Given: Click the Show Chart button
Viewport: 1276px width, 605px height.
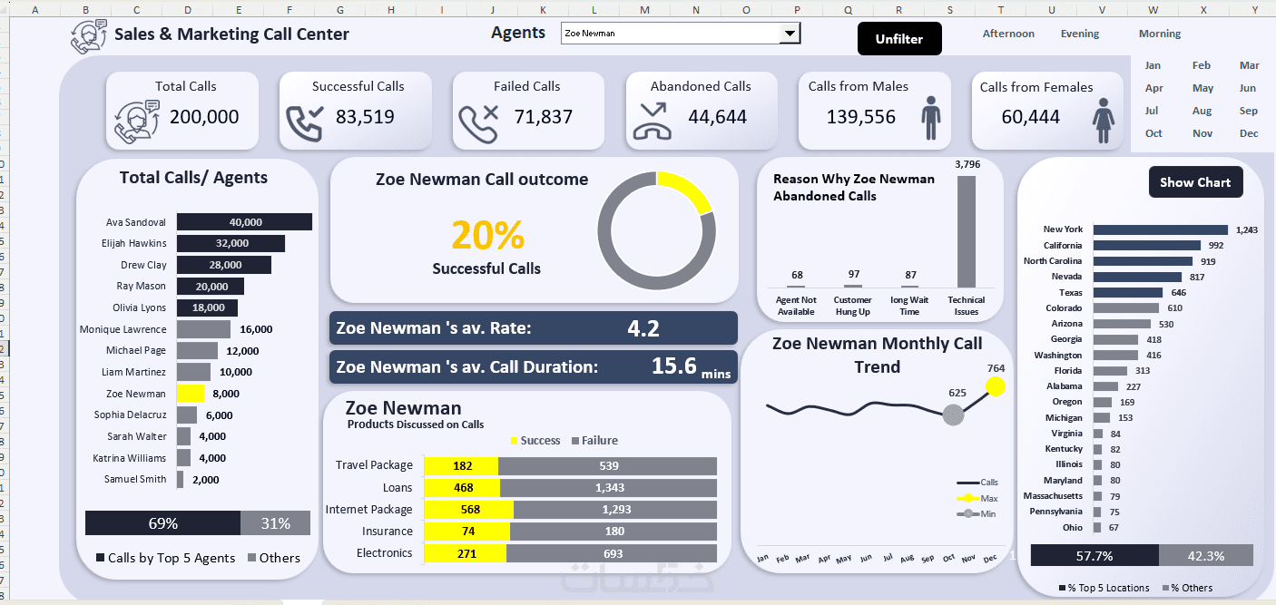Looking at the screenshot, I should coord(1195,182).
